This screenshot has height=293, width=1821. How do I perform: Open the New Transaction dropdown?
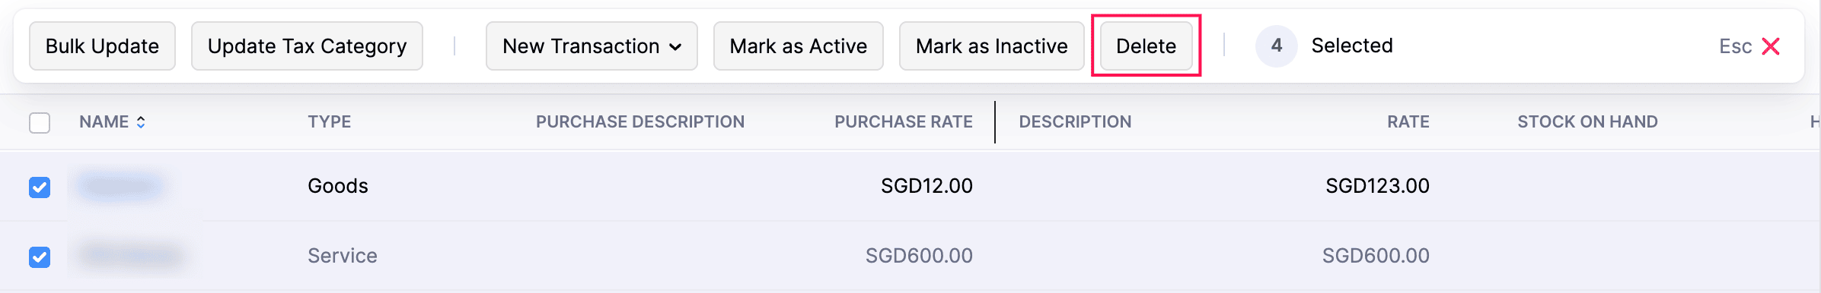(x=592, y=46)
